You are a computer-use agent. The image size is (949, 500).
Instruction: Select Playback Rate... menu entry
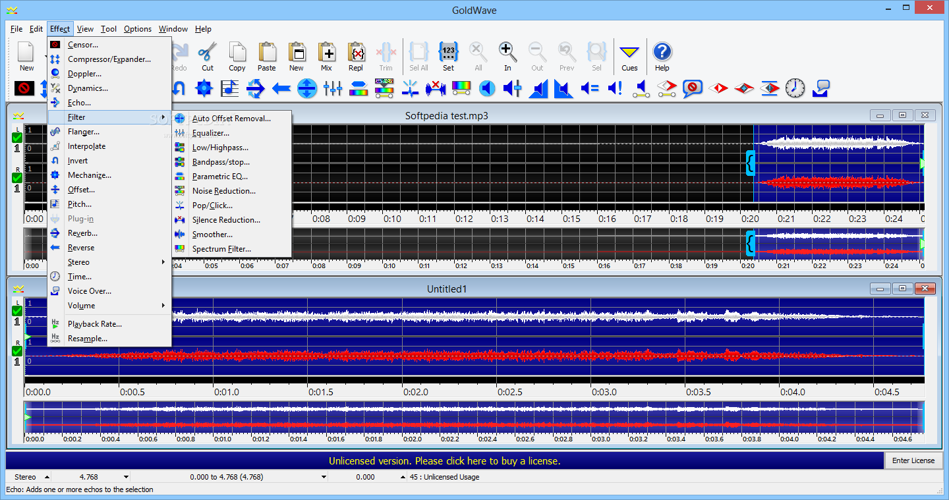tap(109, 324)
